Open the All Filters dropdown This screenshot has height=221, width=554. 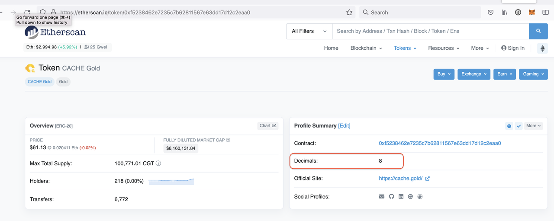[309, 31]
